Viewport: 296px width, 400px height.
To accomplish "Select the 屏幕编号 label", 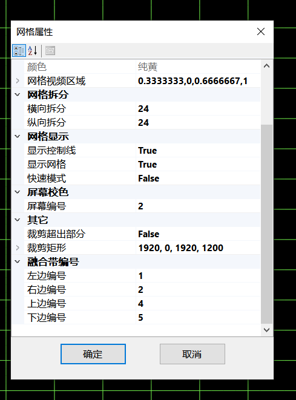I will [47, 206].
